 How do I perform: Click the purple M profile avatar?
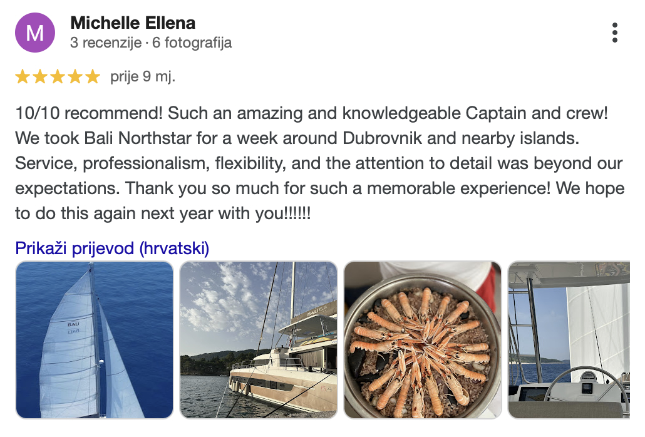pos(35,33)
